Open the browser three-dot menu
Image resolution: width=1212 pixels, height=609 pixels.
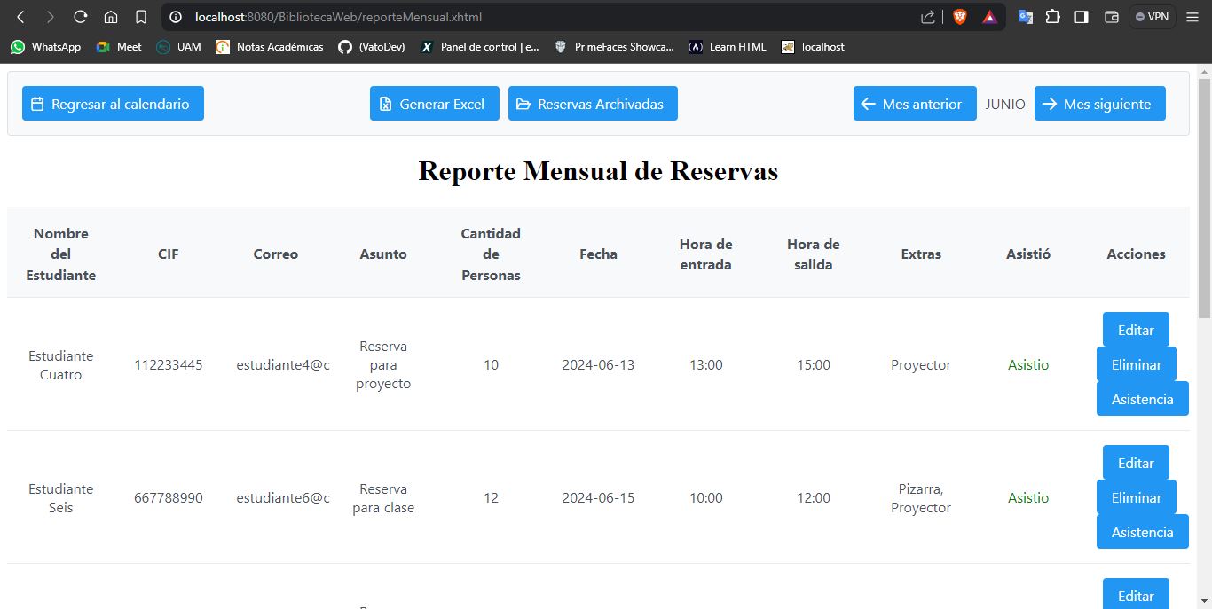pos(1195,16)
